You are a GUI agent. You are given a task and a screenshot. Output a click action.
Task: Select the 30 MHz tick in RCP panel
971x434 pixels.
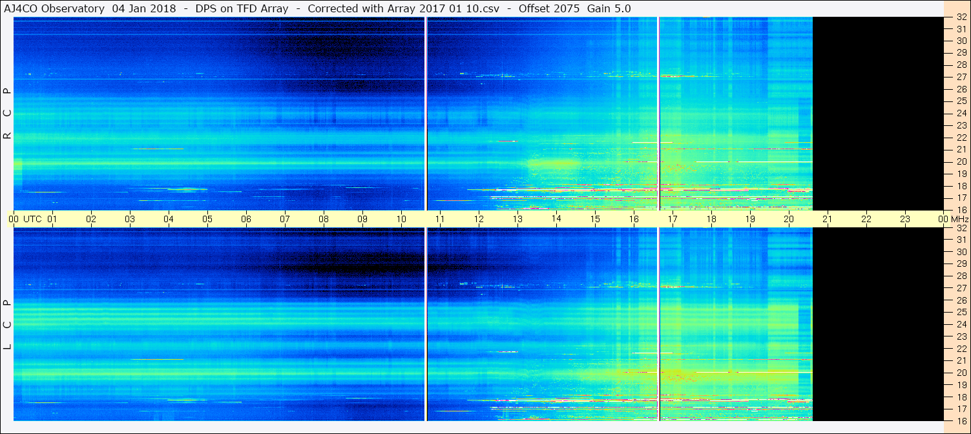coord(961,41)
